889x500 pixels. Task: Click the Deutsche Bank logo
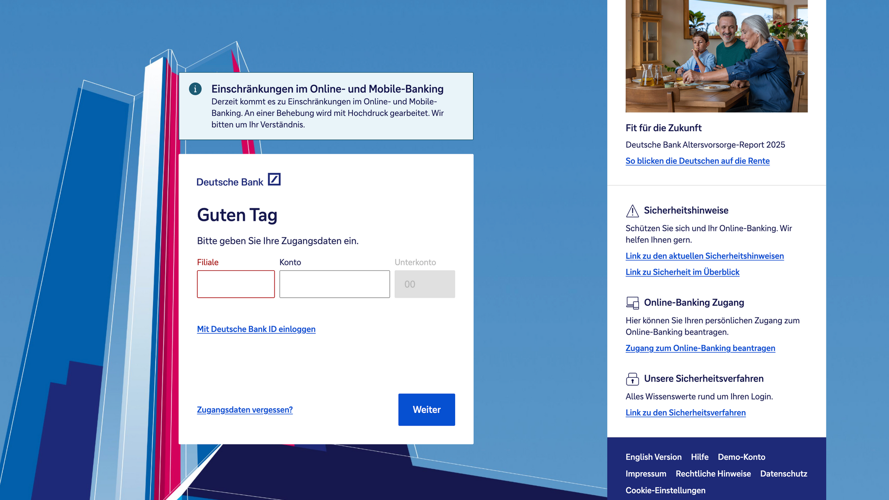click(x=238, y=181)
